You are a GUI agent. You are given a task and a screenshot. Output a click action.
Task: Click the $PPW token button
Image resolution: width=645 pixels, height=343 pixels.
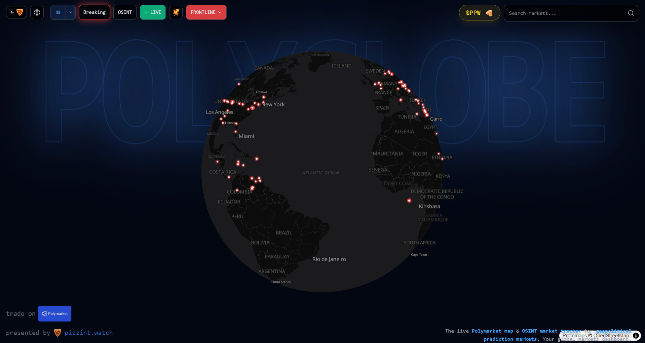[479, 13]
